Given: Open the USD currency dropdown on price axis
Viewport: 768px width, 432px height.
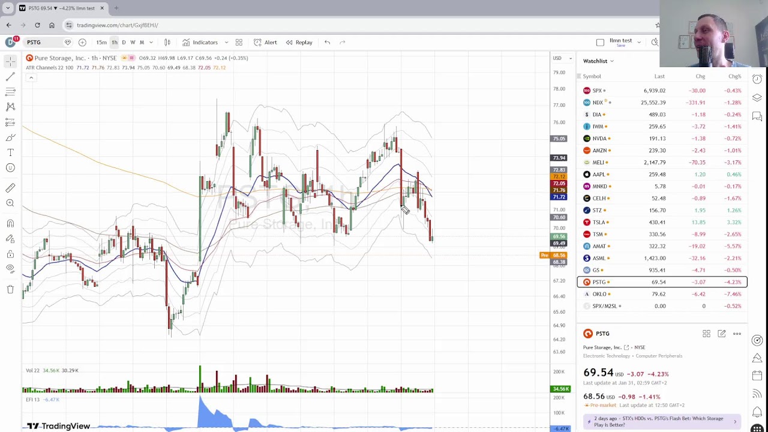Looking at the screenshot, I should [x=561, y=58].
